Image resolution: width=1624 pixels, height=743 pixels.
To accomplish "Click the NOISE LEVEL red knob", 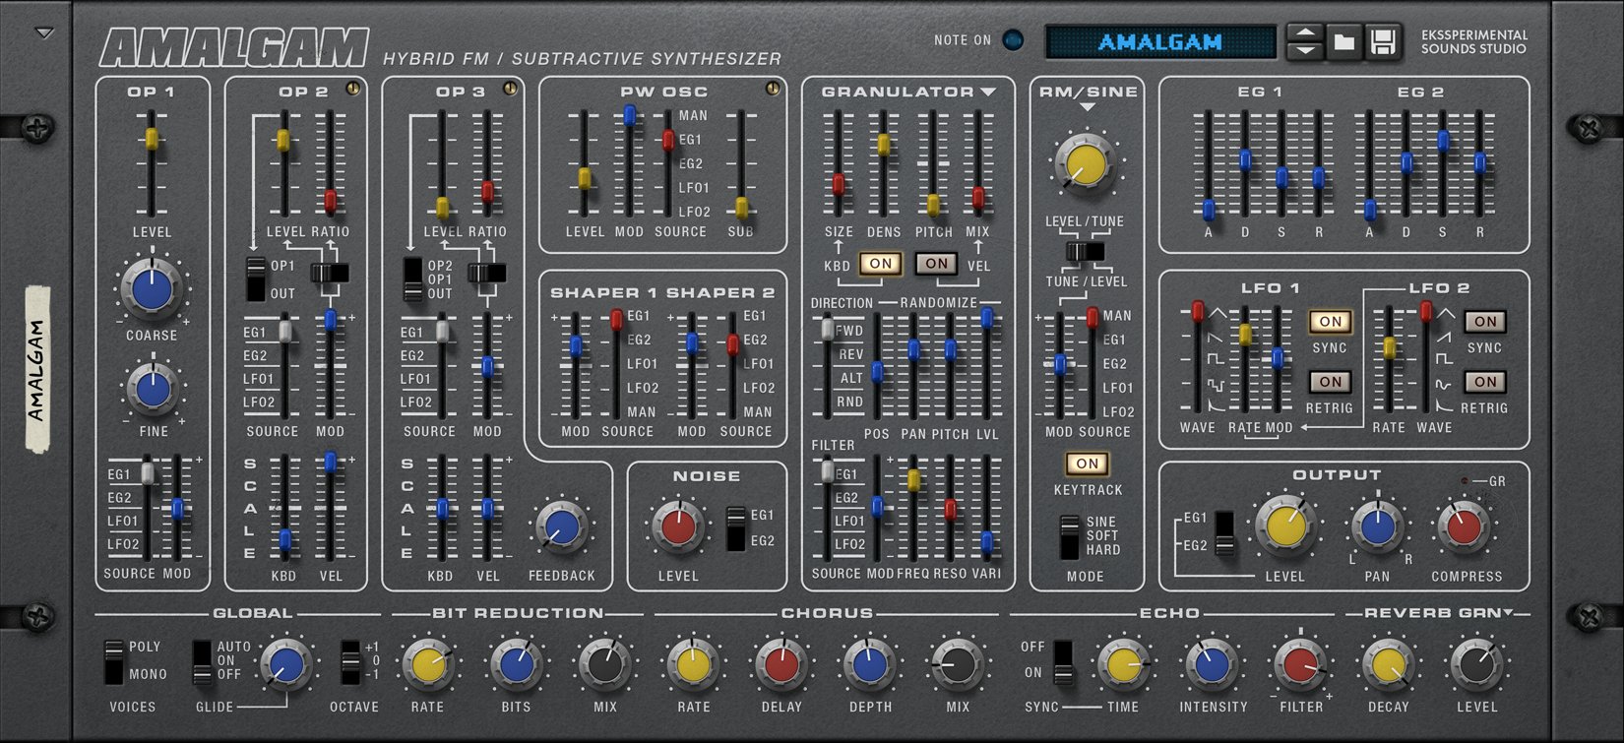I will click(x=677, y=526).
